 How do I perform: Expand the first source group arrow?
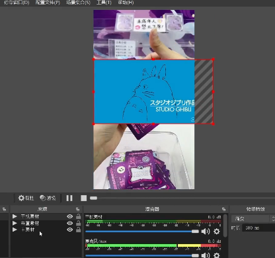15,216
